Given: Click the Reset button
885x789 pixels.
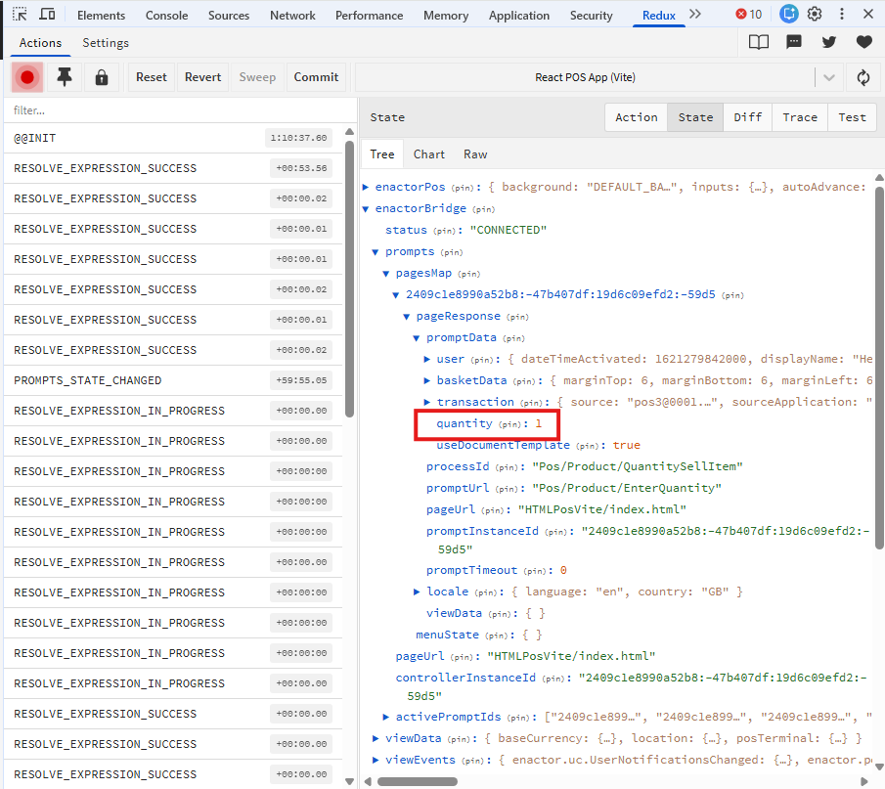Looking at the screenshot, I should tap(152, 77).
